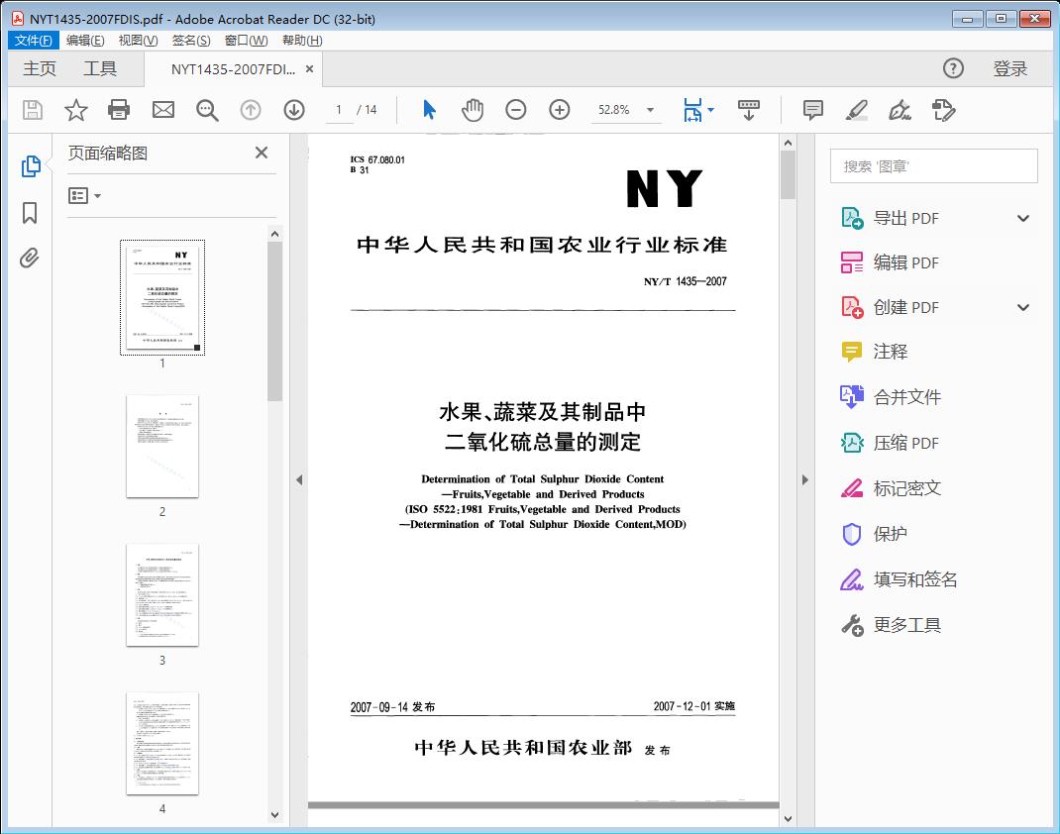The image size is (1060, 834).
Task: Switch to the 工具 tab
Action: tap(100, 68)
